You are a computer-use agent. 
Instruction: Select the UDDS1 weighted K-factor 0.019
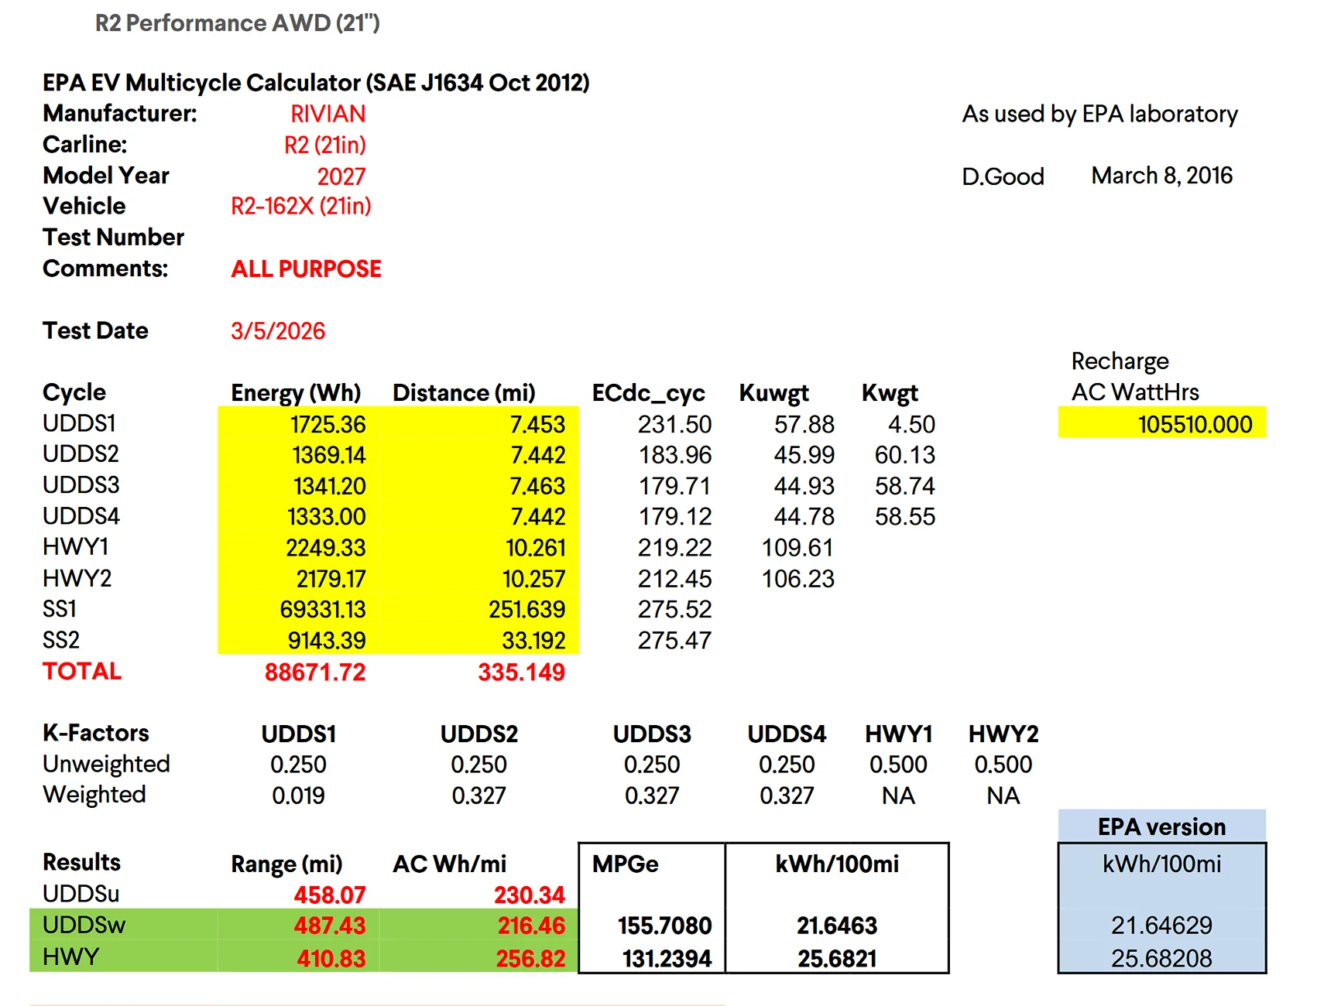(298, 796)
